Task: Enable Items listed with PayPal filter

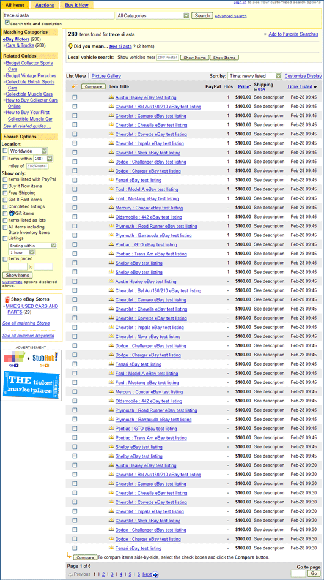Action: coord(5,179)
